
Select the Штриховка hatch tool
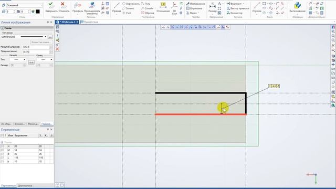[x=194, y=8]
